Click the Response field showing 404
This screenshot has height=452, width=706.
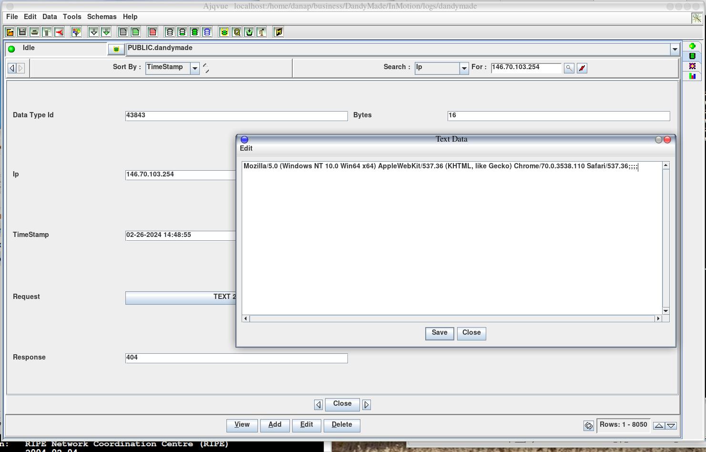coord(236,358)
